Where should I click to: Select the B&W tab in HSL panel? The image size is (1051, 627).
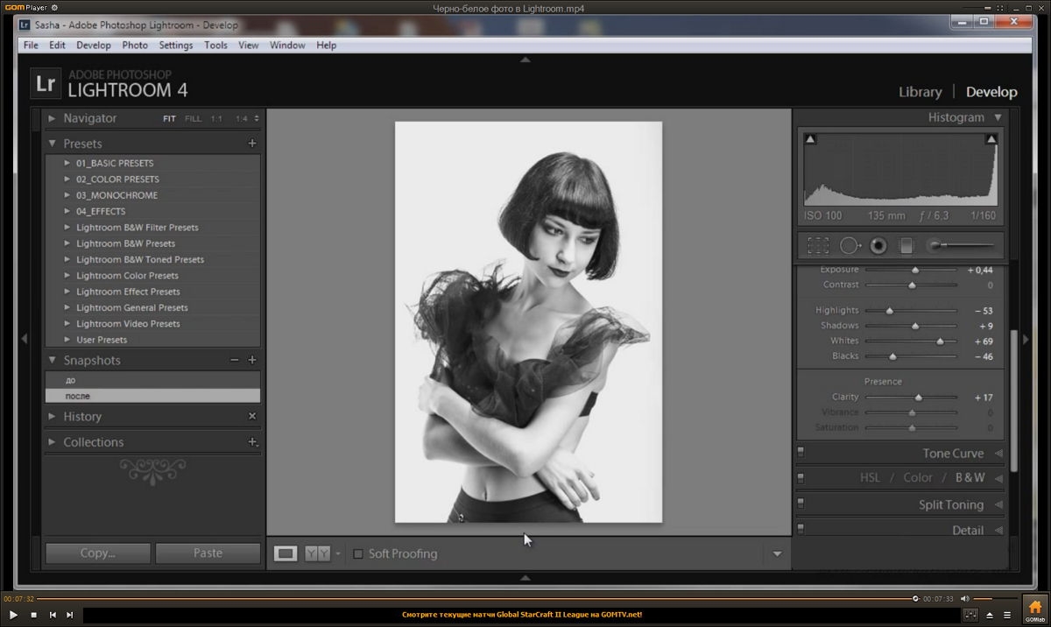coord(970,477)
